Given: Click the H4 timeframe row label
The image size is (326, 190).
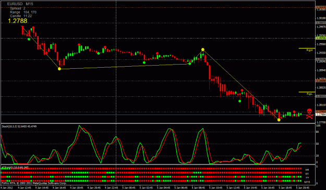Looking at the screenshot, I should (307, 170).
